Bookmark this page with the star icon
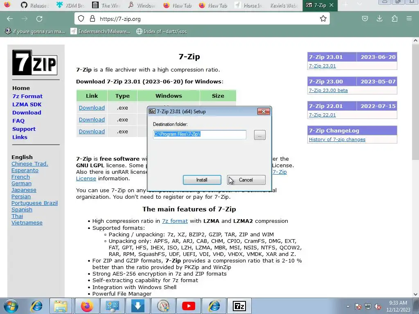The image size is (419, 314). (x=323, y=19)
